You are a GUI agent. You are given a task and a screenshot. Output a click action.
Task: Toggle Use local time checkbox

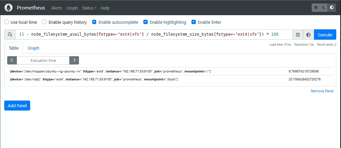point(6,22)
